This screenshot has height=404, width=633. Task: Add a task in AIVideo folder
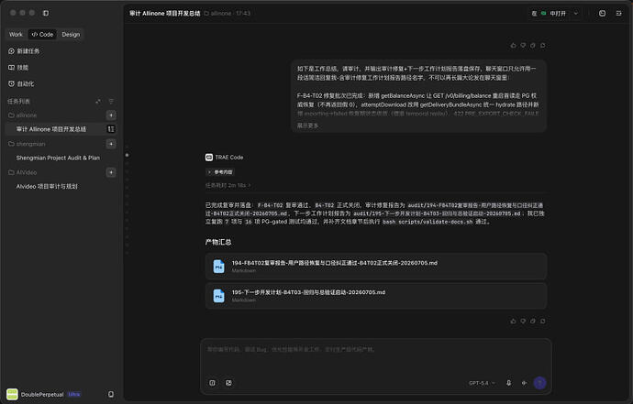point(111,172)
